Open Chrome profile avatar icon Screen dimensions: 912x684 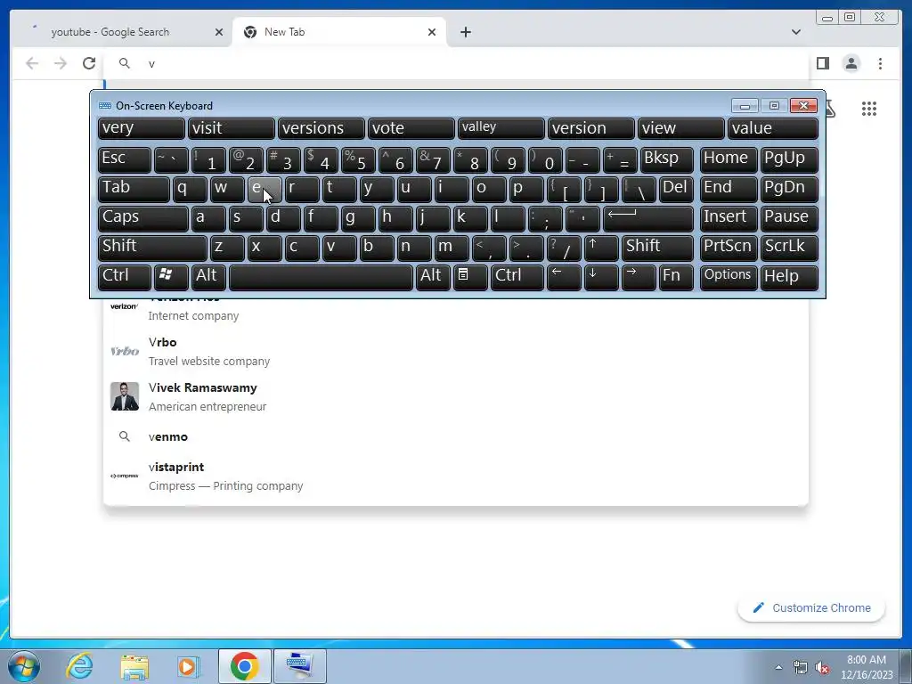851,63
